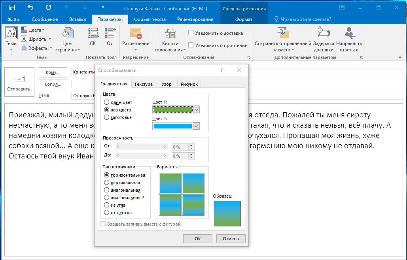Click the Копия... cc button
The height and width of the screenshot is (260, 407).
pyautogui.click(x=53, y=84)
